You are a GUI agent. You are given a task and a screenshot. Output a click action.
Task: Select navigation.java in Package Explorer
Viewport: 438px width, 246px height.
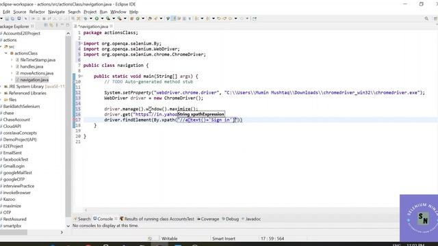click(32, 80)
